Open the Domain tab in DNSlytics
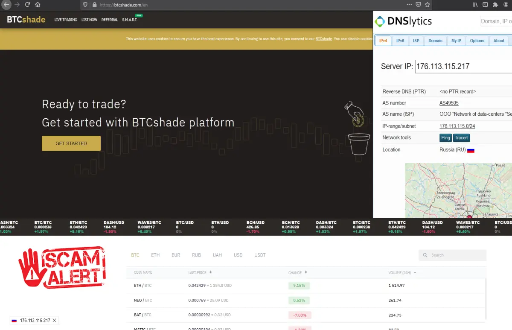Screen dimensions: 512x330 click(436, 41)
